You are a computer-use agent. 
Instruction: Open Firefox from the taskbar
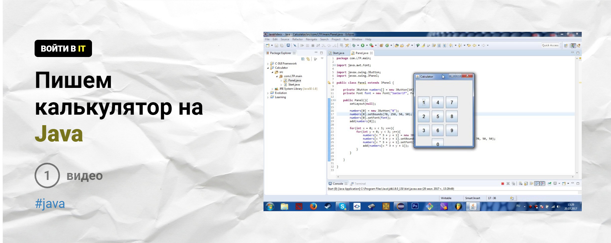313,206
